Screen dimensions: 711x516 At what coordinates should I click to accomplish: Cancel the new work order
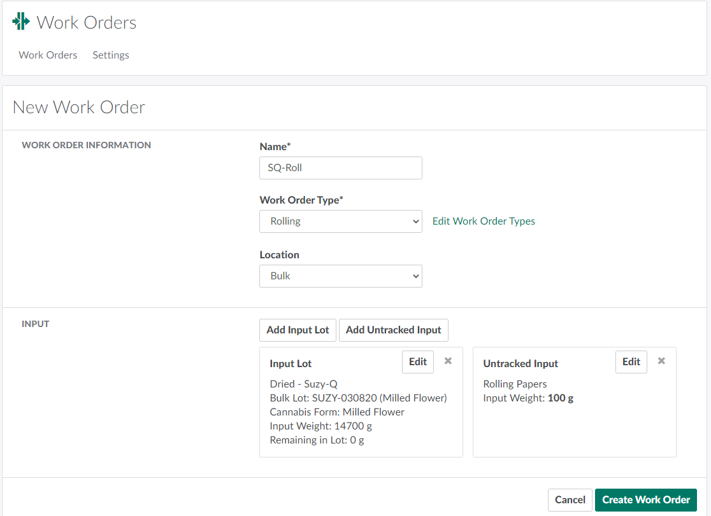pyautogui.click(x=570, y=500)
